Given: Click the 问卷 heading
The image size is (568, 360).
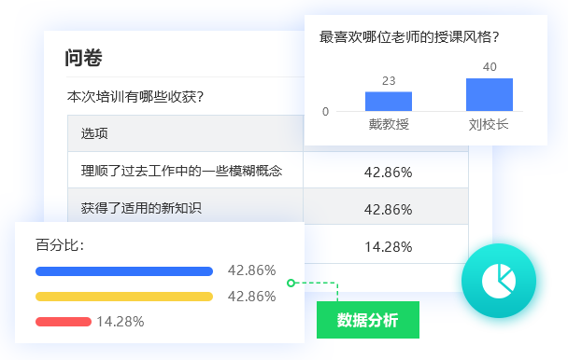Looking at the screenshot, I should tap(83, 58).
